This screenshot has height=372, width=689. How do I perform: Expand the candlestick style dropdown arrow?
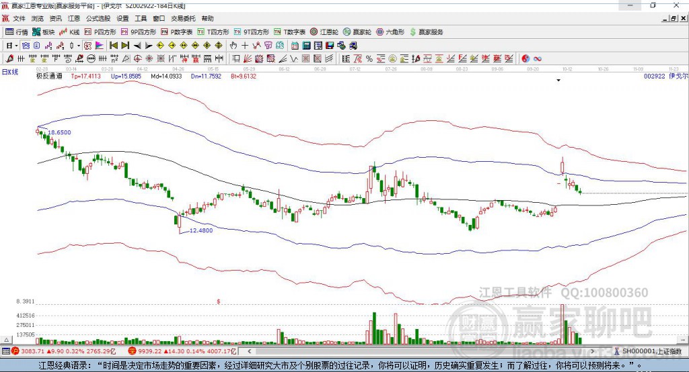[x=79, y=46]
